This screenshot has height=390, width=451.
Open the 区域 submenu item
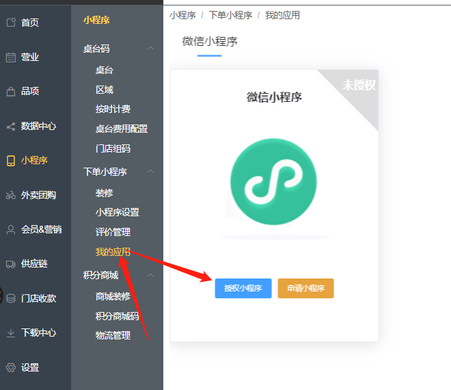(105, 90)
